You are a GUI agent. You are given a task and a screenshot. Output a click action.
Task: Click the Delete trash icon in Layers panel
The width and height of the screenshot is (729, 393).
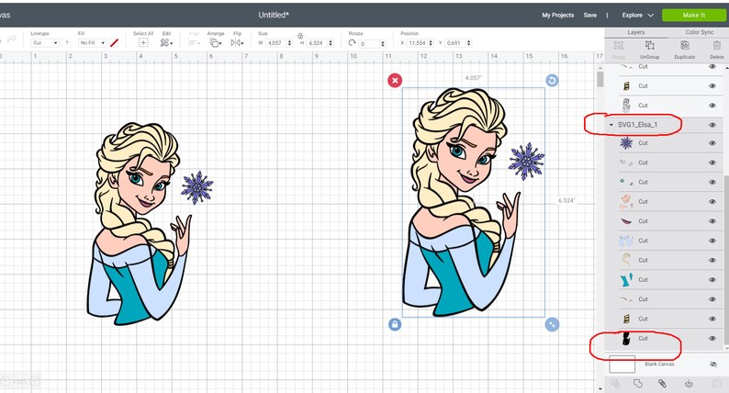click(716, 45)
